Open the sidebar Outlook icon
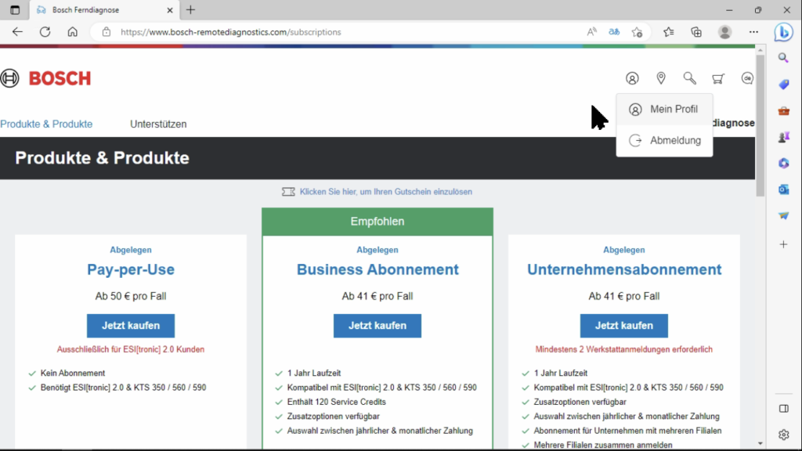Screen dimensions: 802x451 tap(783, 189)
